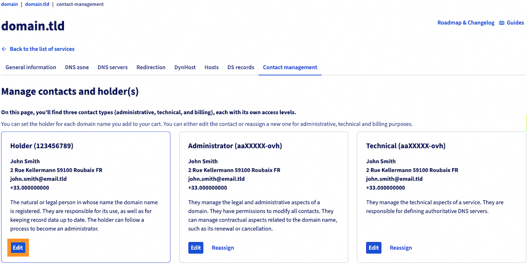Click the Guides book icon
Screen dimensions: 527x265
point(501,23)
